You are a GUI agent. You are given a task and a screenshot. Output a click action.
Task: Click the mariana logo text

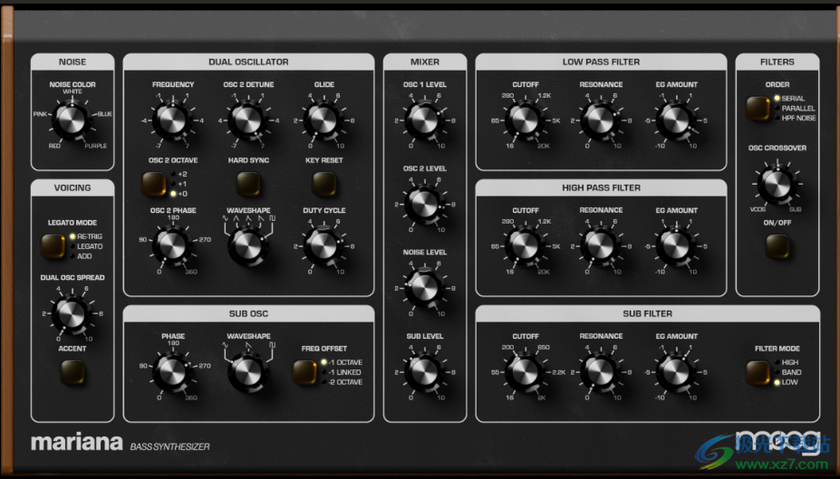click(x=77, y=442)
